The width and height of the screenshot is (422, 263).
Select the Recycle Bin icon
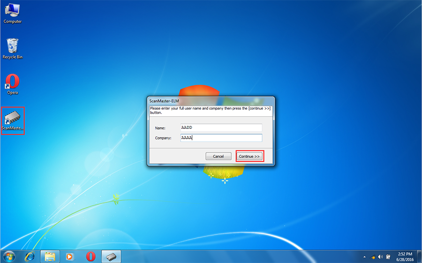click(13, 47)
